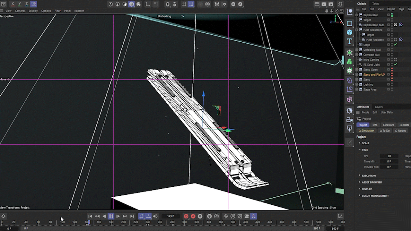
Task: Collapse the TIME section
Action: [x=359, y=150]
